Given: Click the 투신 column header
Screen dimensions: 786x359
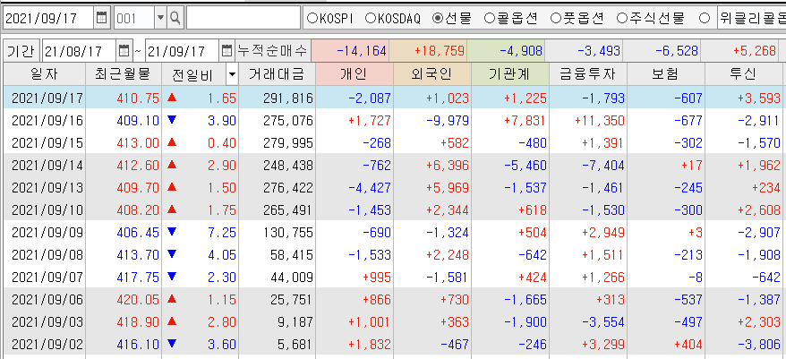Looking at the screenshot, I should tap(745, 74).
